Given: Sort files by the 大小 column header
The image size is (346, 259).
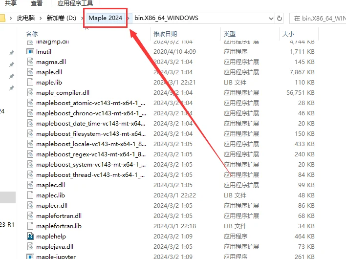Looking at the screenshot, I should [x=288, y=34].
